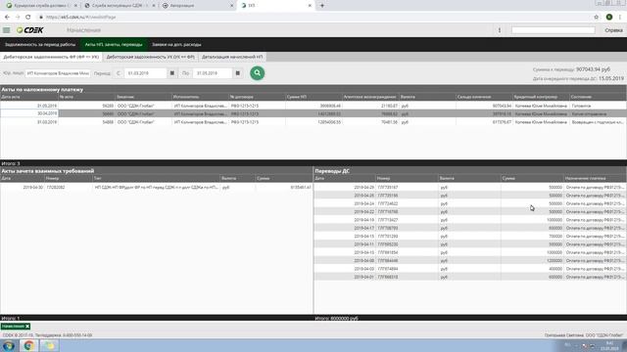Image resolution: width=627 pixels, height=352 pixels.
Task: Click the Готовится state in the first act row
Action: point(581,106)
